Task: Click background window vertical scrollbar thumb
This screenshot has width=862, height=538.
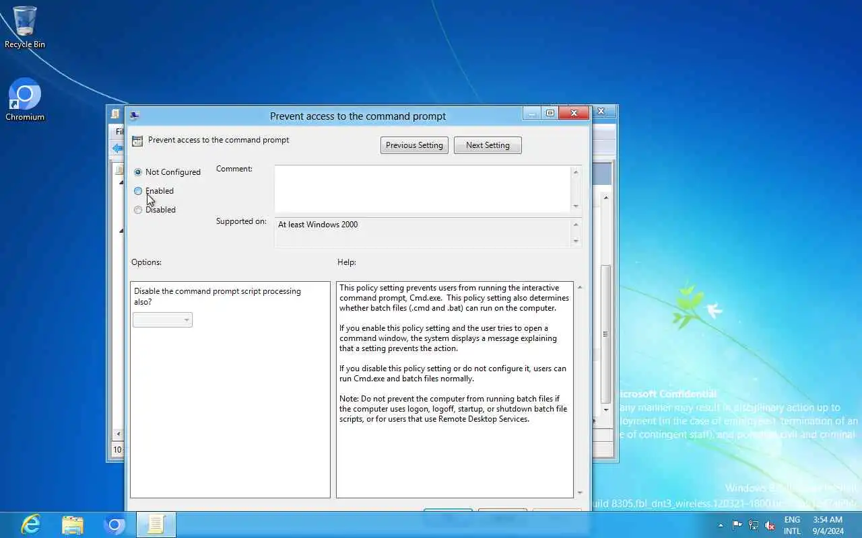Action: tap(606, 334)
